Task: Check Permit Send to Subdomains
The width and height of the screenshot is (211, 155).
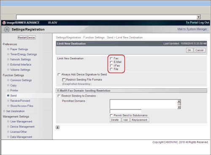Action: coord(111,116)
